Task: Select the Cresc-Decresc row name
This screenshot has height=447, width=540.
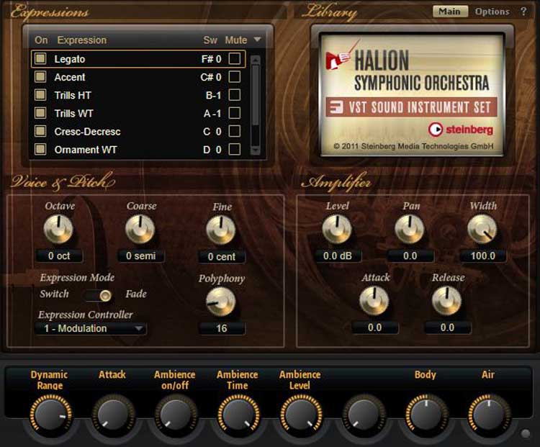Action: click(x=87, y=132)
